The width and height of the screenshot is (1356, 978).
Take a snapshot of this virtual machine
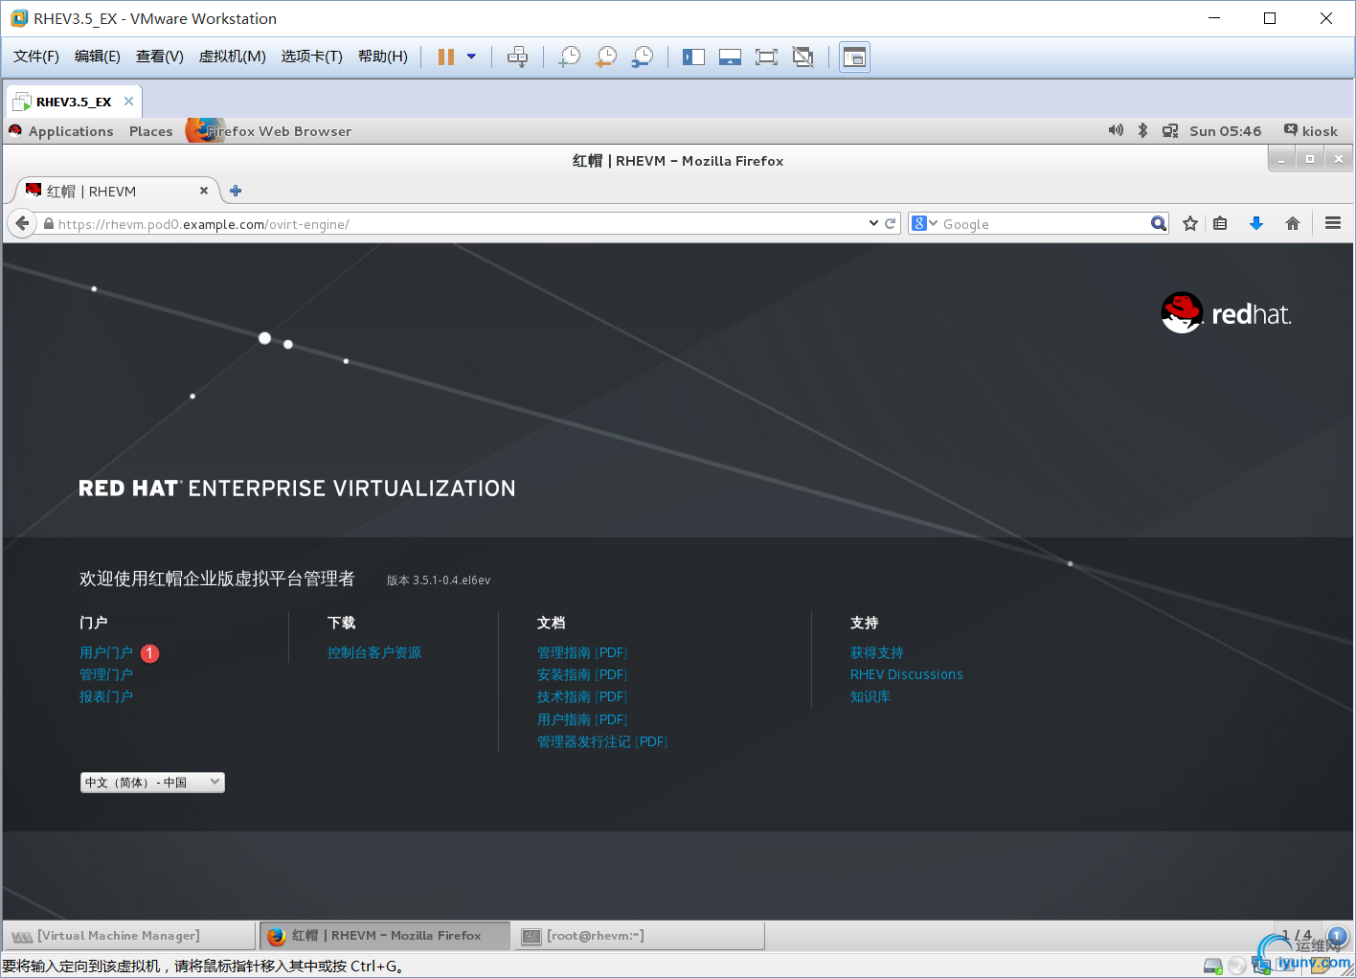coord(570,57)
